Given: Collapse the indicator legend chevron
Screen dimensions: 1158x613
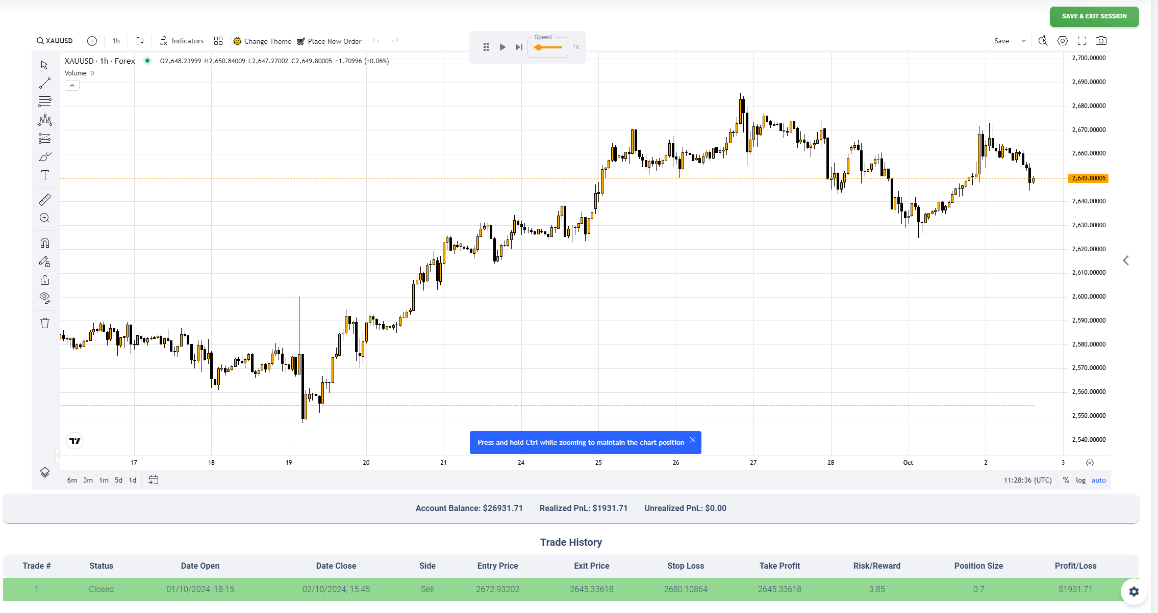Looking at the screenshot, I should (72, 86).
